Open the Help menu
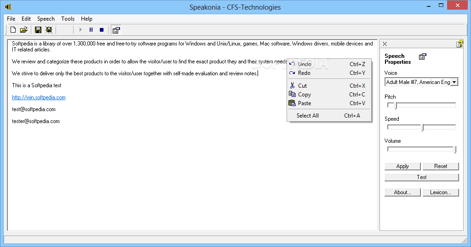Image resolution: width=471 pixels, height=247 pixels. [x=86, y=18]
